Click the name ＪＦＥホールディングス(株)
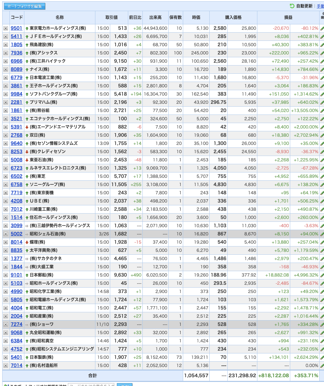 [56, 36]
